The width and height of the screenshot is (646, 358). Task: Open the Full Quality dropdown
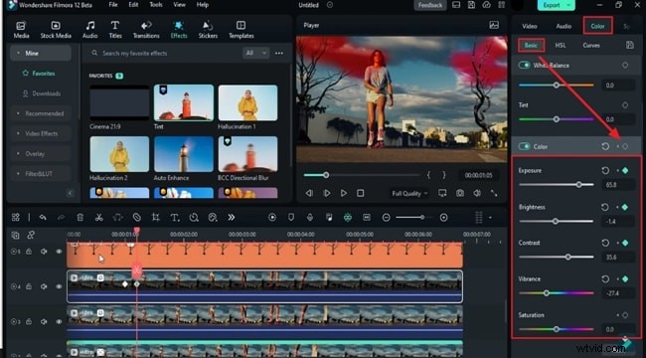[x=409, y=193]
